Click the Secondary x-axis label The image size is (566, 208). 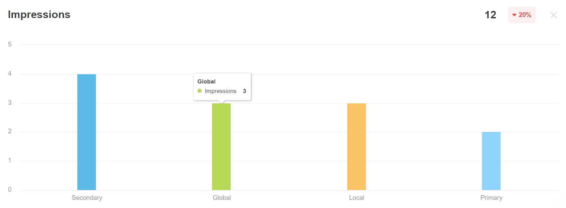click(x=87, y=198)
